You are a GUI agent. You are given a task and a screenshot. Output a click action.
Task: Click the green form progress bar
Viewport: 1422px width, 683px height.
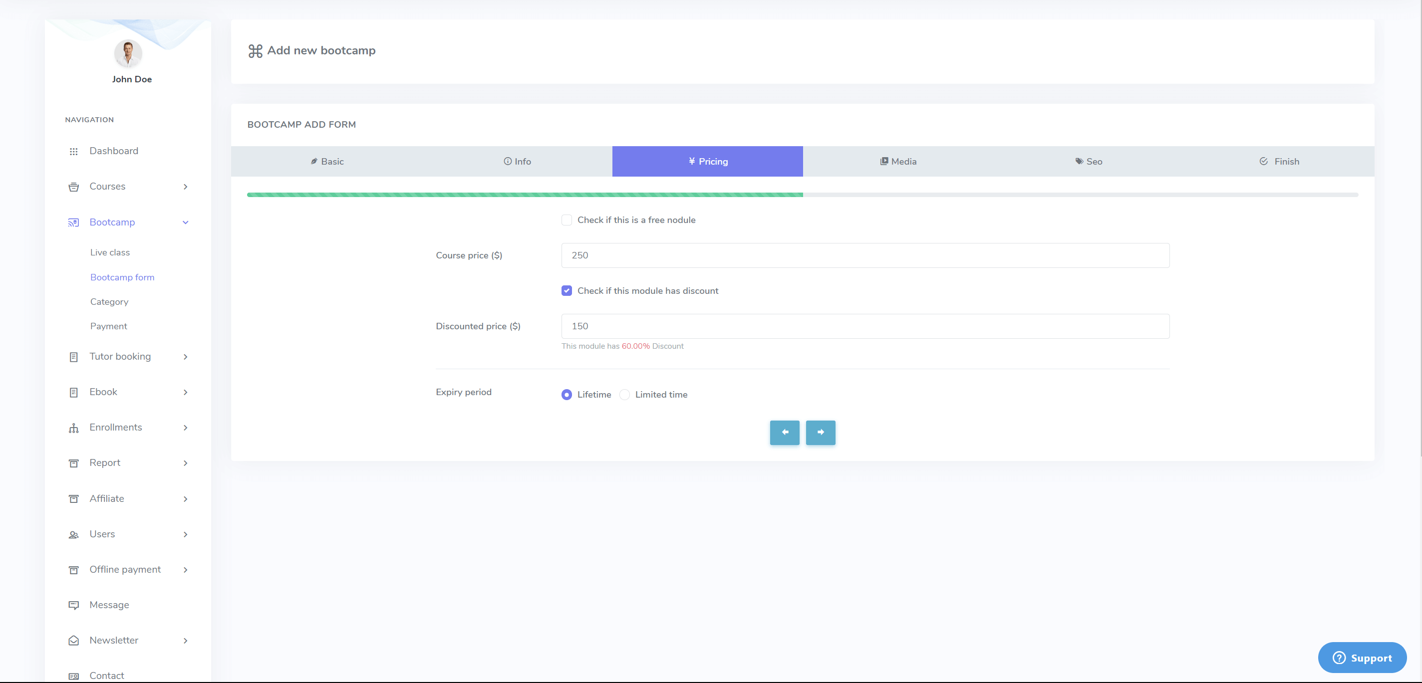pos(525,195)
